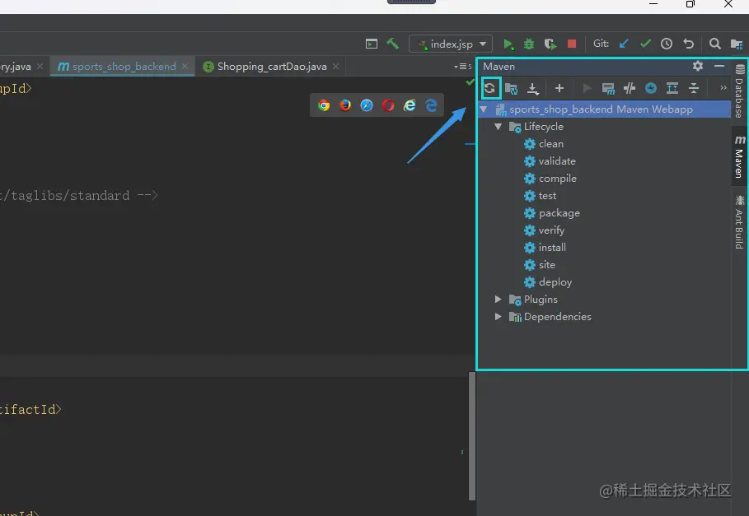The image size is (749, 516).
Task: Reimport all Maven projects using refresh icon
Action: pyautogui.click(x=489, y=88)
